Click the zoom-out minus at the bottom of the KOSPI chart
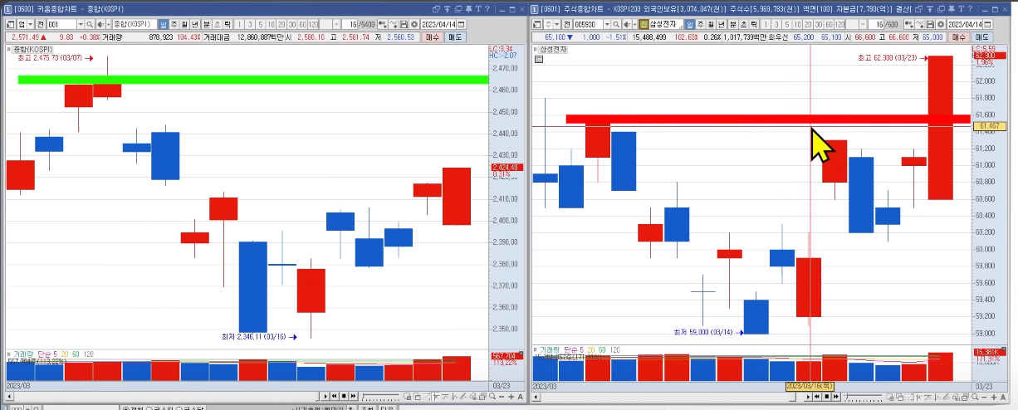 (502, 397)
